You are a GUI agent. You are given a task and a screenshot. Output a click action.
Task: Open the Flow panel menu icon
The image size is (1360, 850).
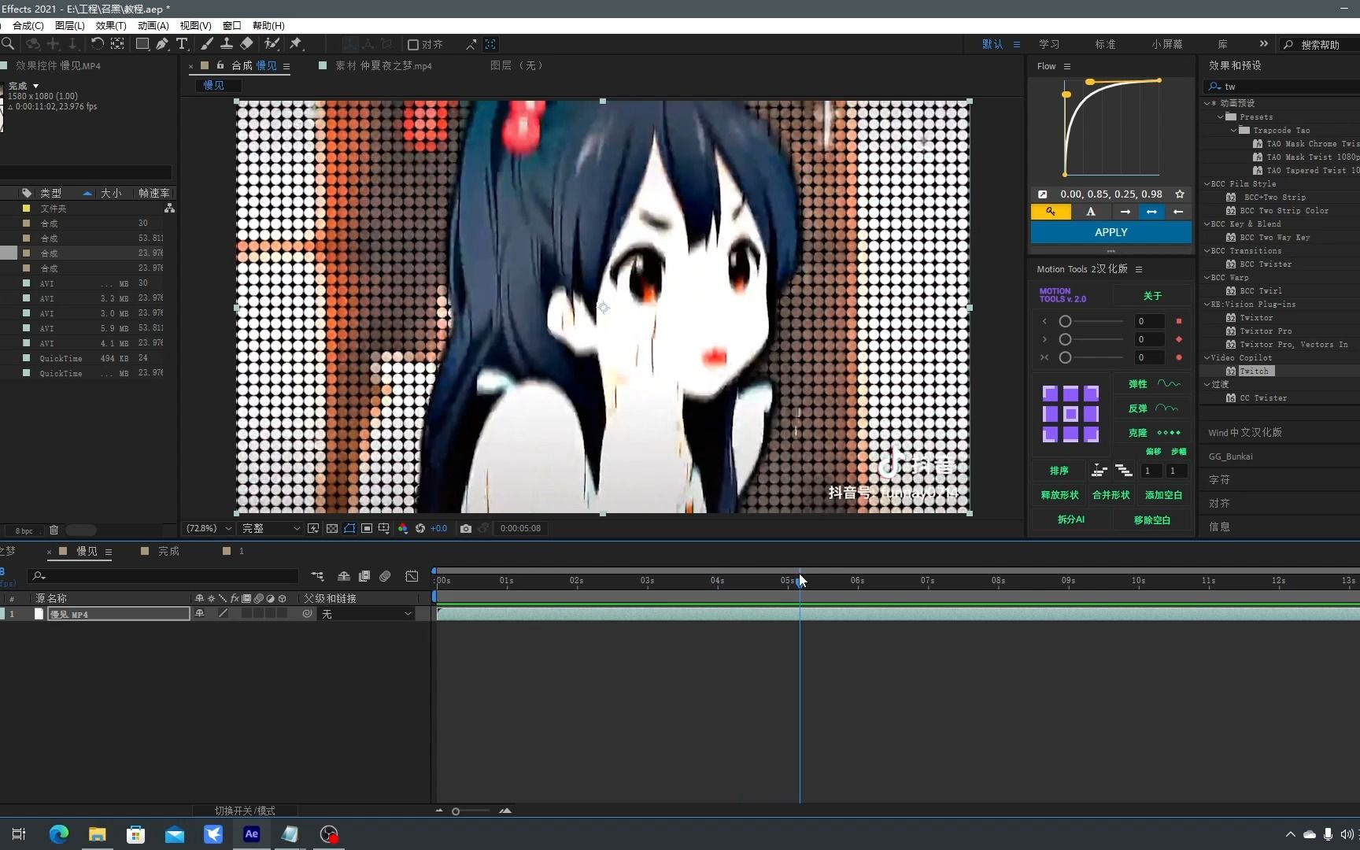pyautogui.click(x=1067, y=66)
